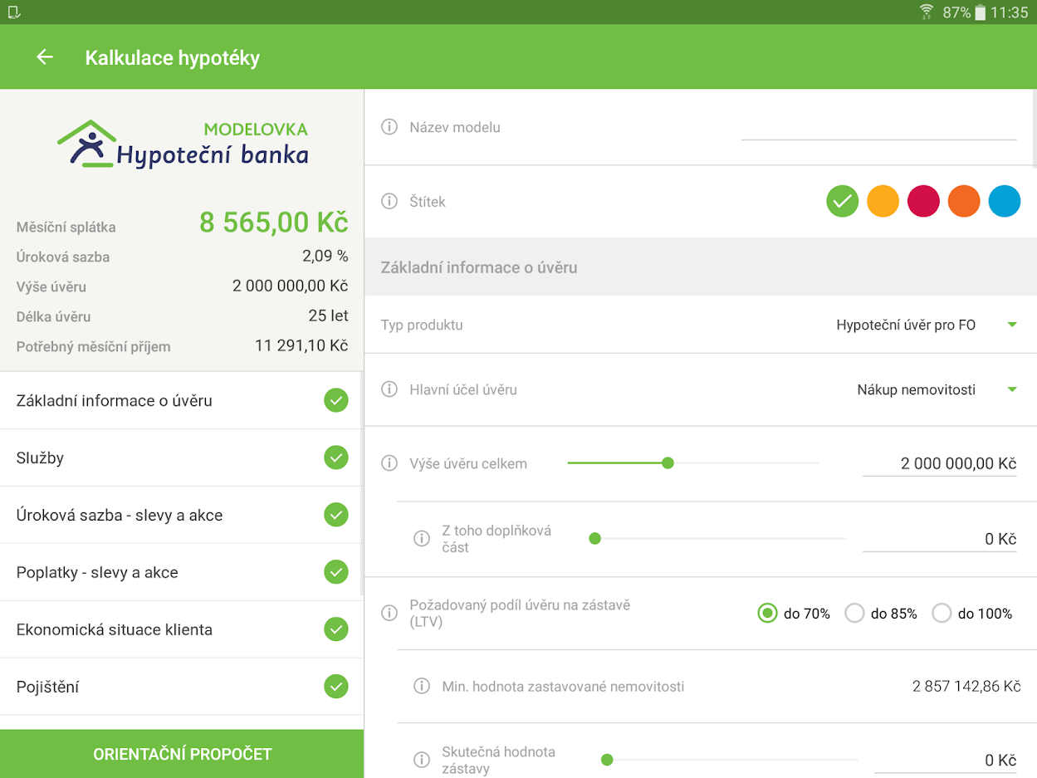
Task: Focus loan amount field 2 000 000,00 Kč
Action: pyautogui.click(x=940, y=463)
